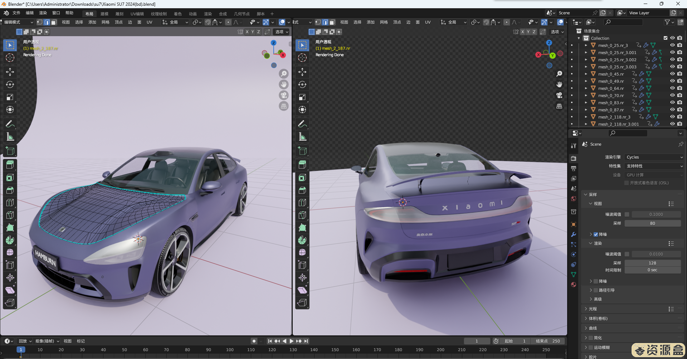Enable viewport noise threshold checkbox
Screen dimensions: 687x359
pyautogui.click(x=627, y=214)
